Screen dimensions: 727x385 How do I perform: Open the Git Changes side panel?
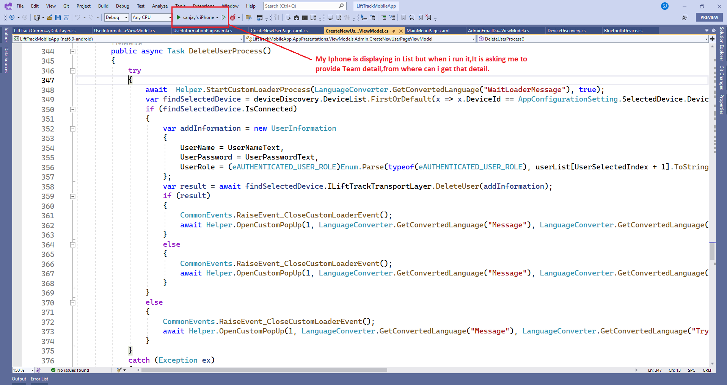721,78
